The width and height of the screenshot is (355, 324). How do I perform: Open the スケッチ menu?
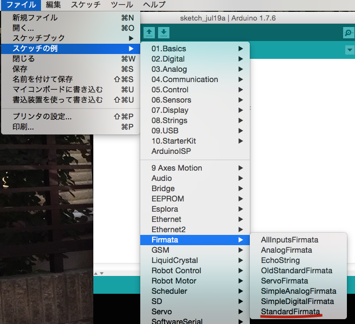pyautogui.click(x=86, y=5)
